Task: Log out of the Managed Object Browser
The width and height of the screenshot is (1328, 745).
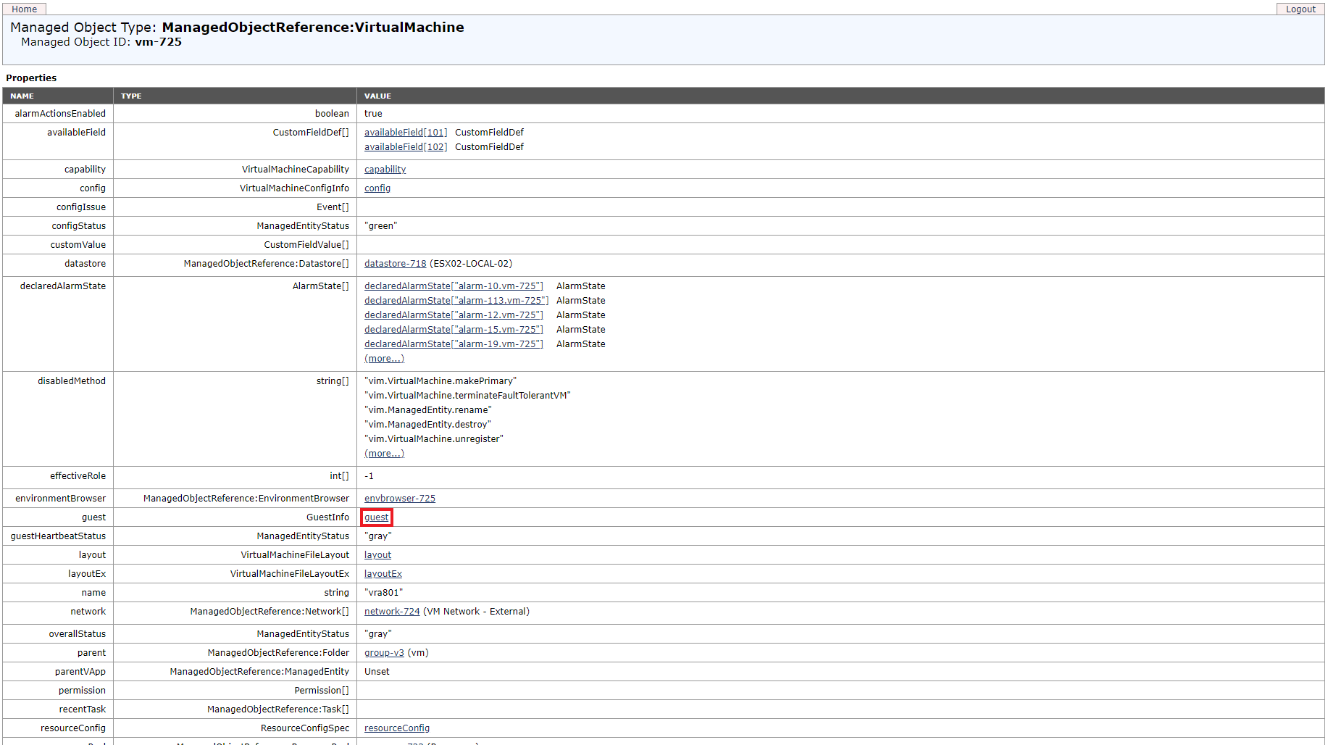Action: click(x=1300, y=8)
